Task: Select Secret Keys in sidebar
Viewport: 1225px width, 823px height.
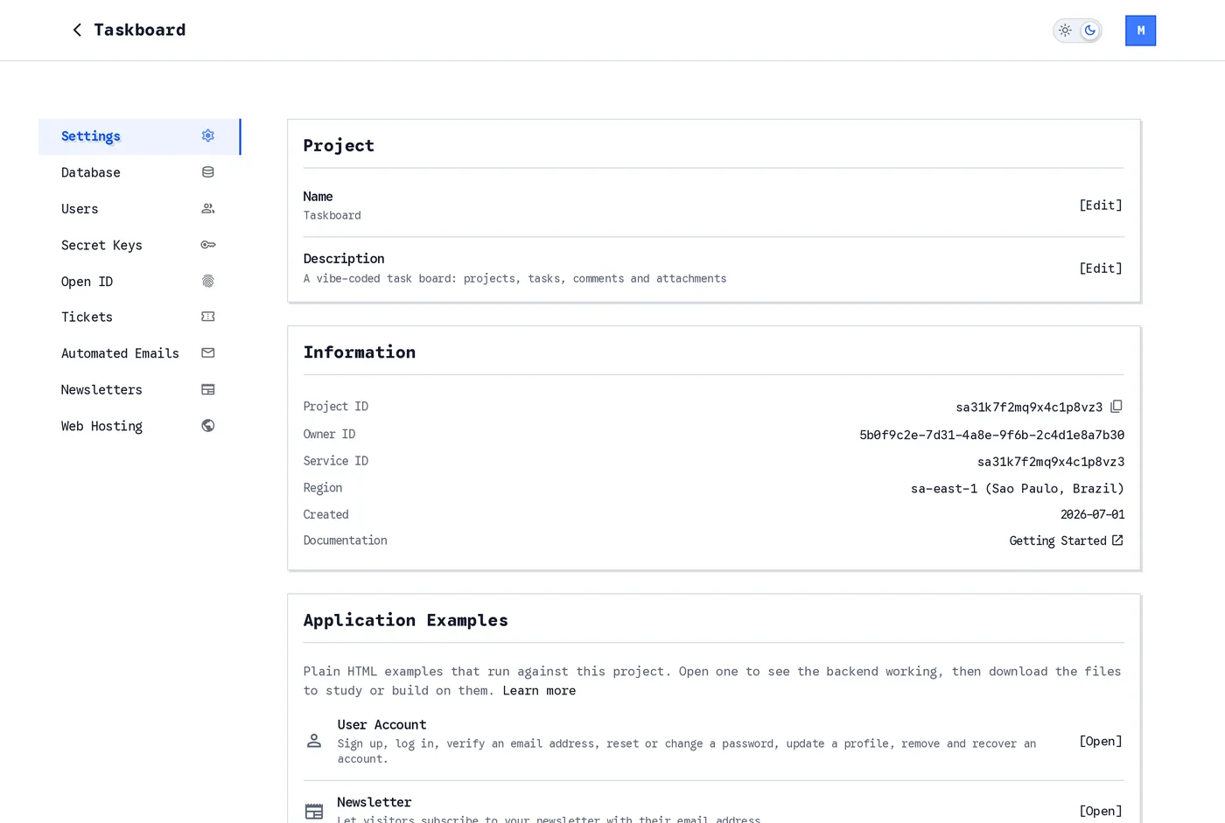Action: [x=139, y=245]
